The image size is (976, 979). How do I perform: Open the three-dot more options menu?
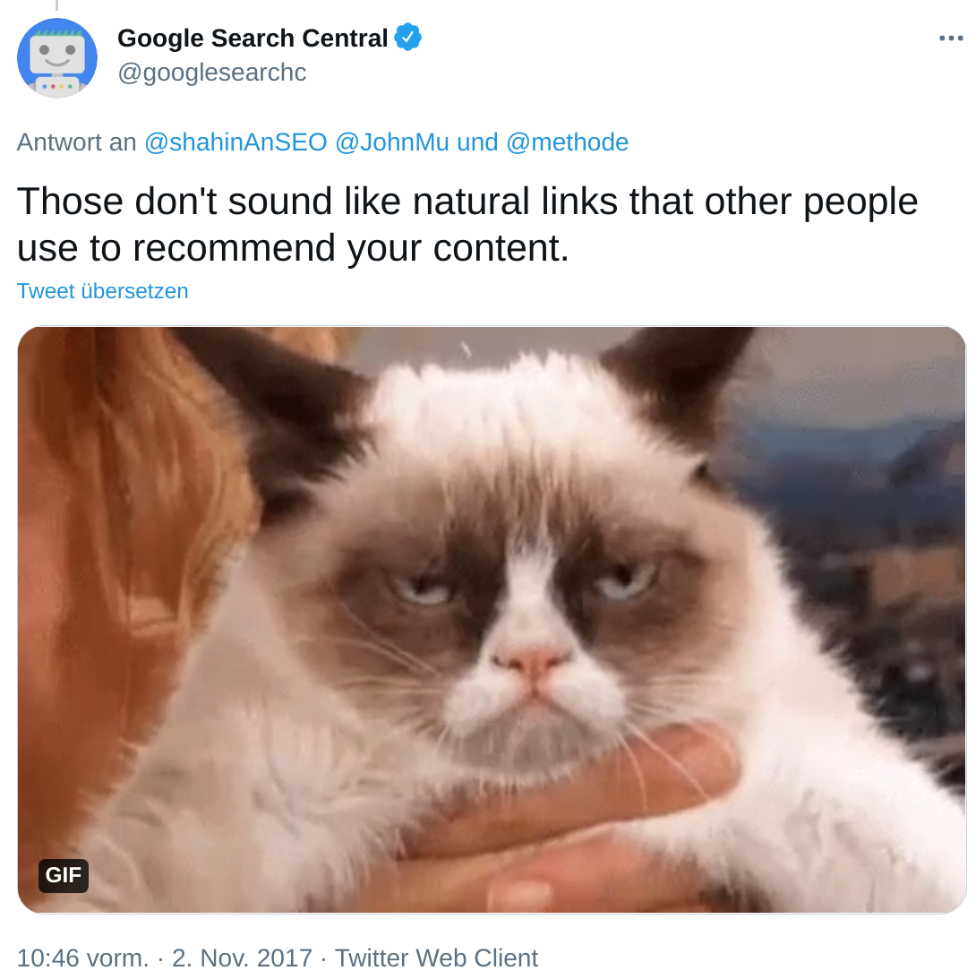[x=950, y=39]
